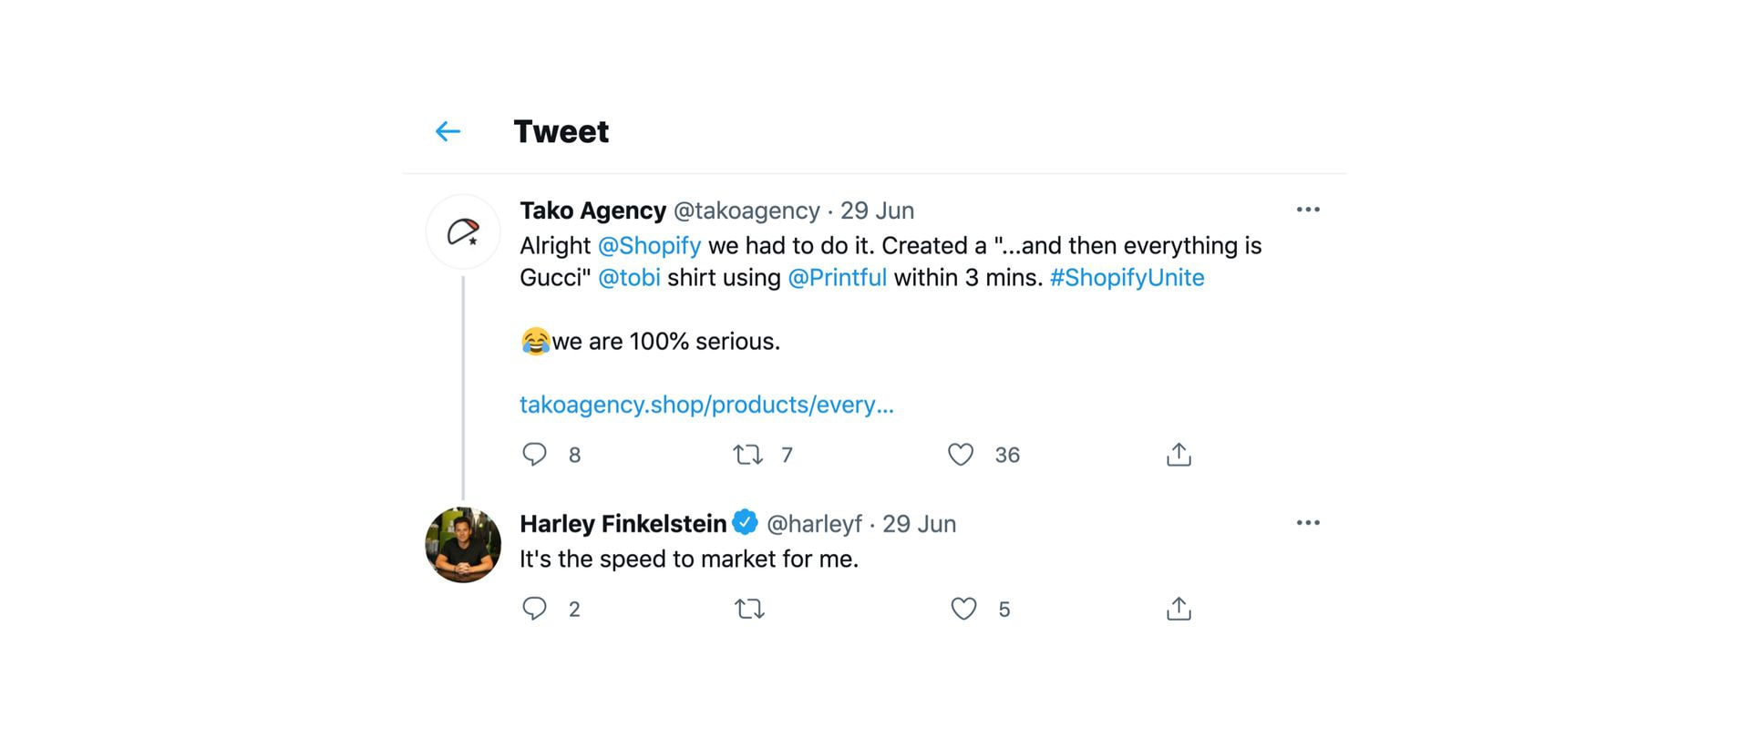Open more options on Tako Agency tweet
Screen dimensions: 1750x729
tap(1308, 210)
